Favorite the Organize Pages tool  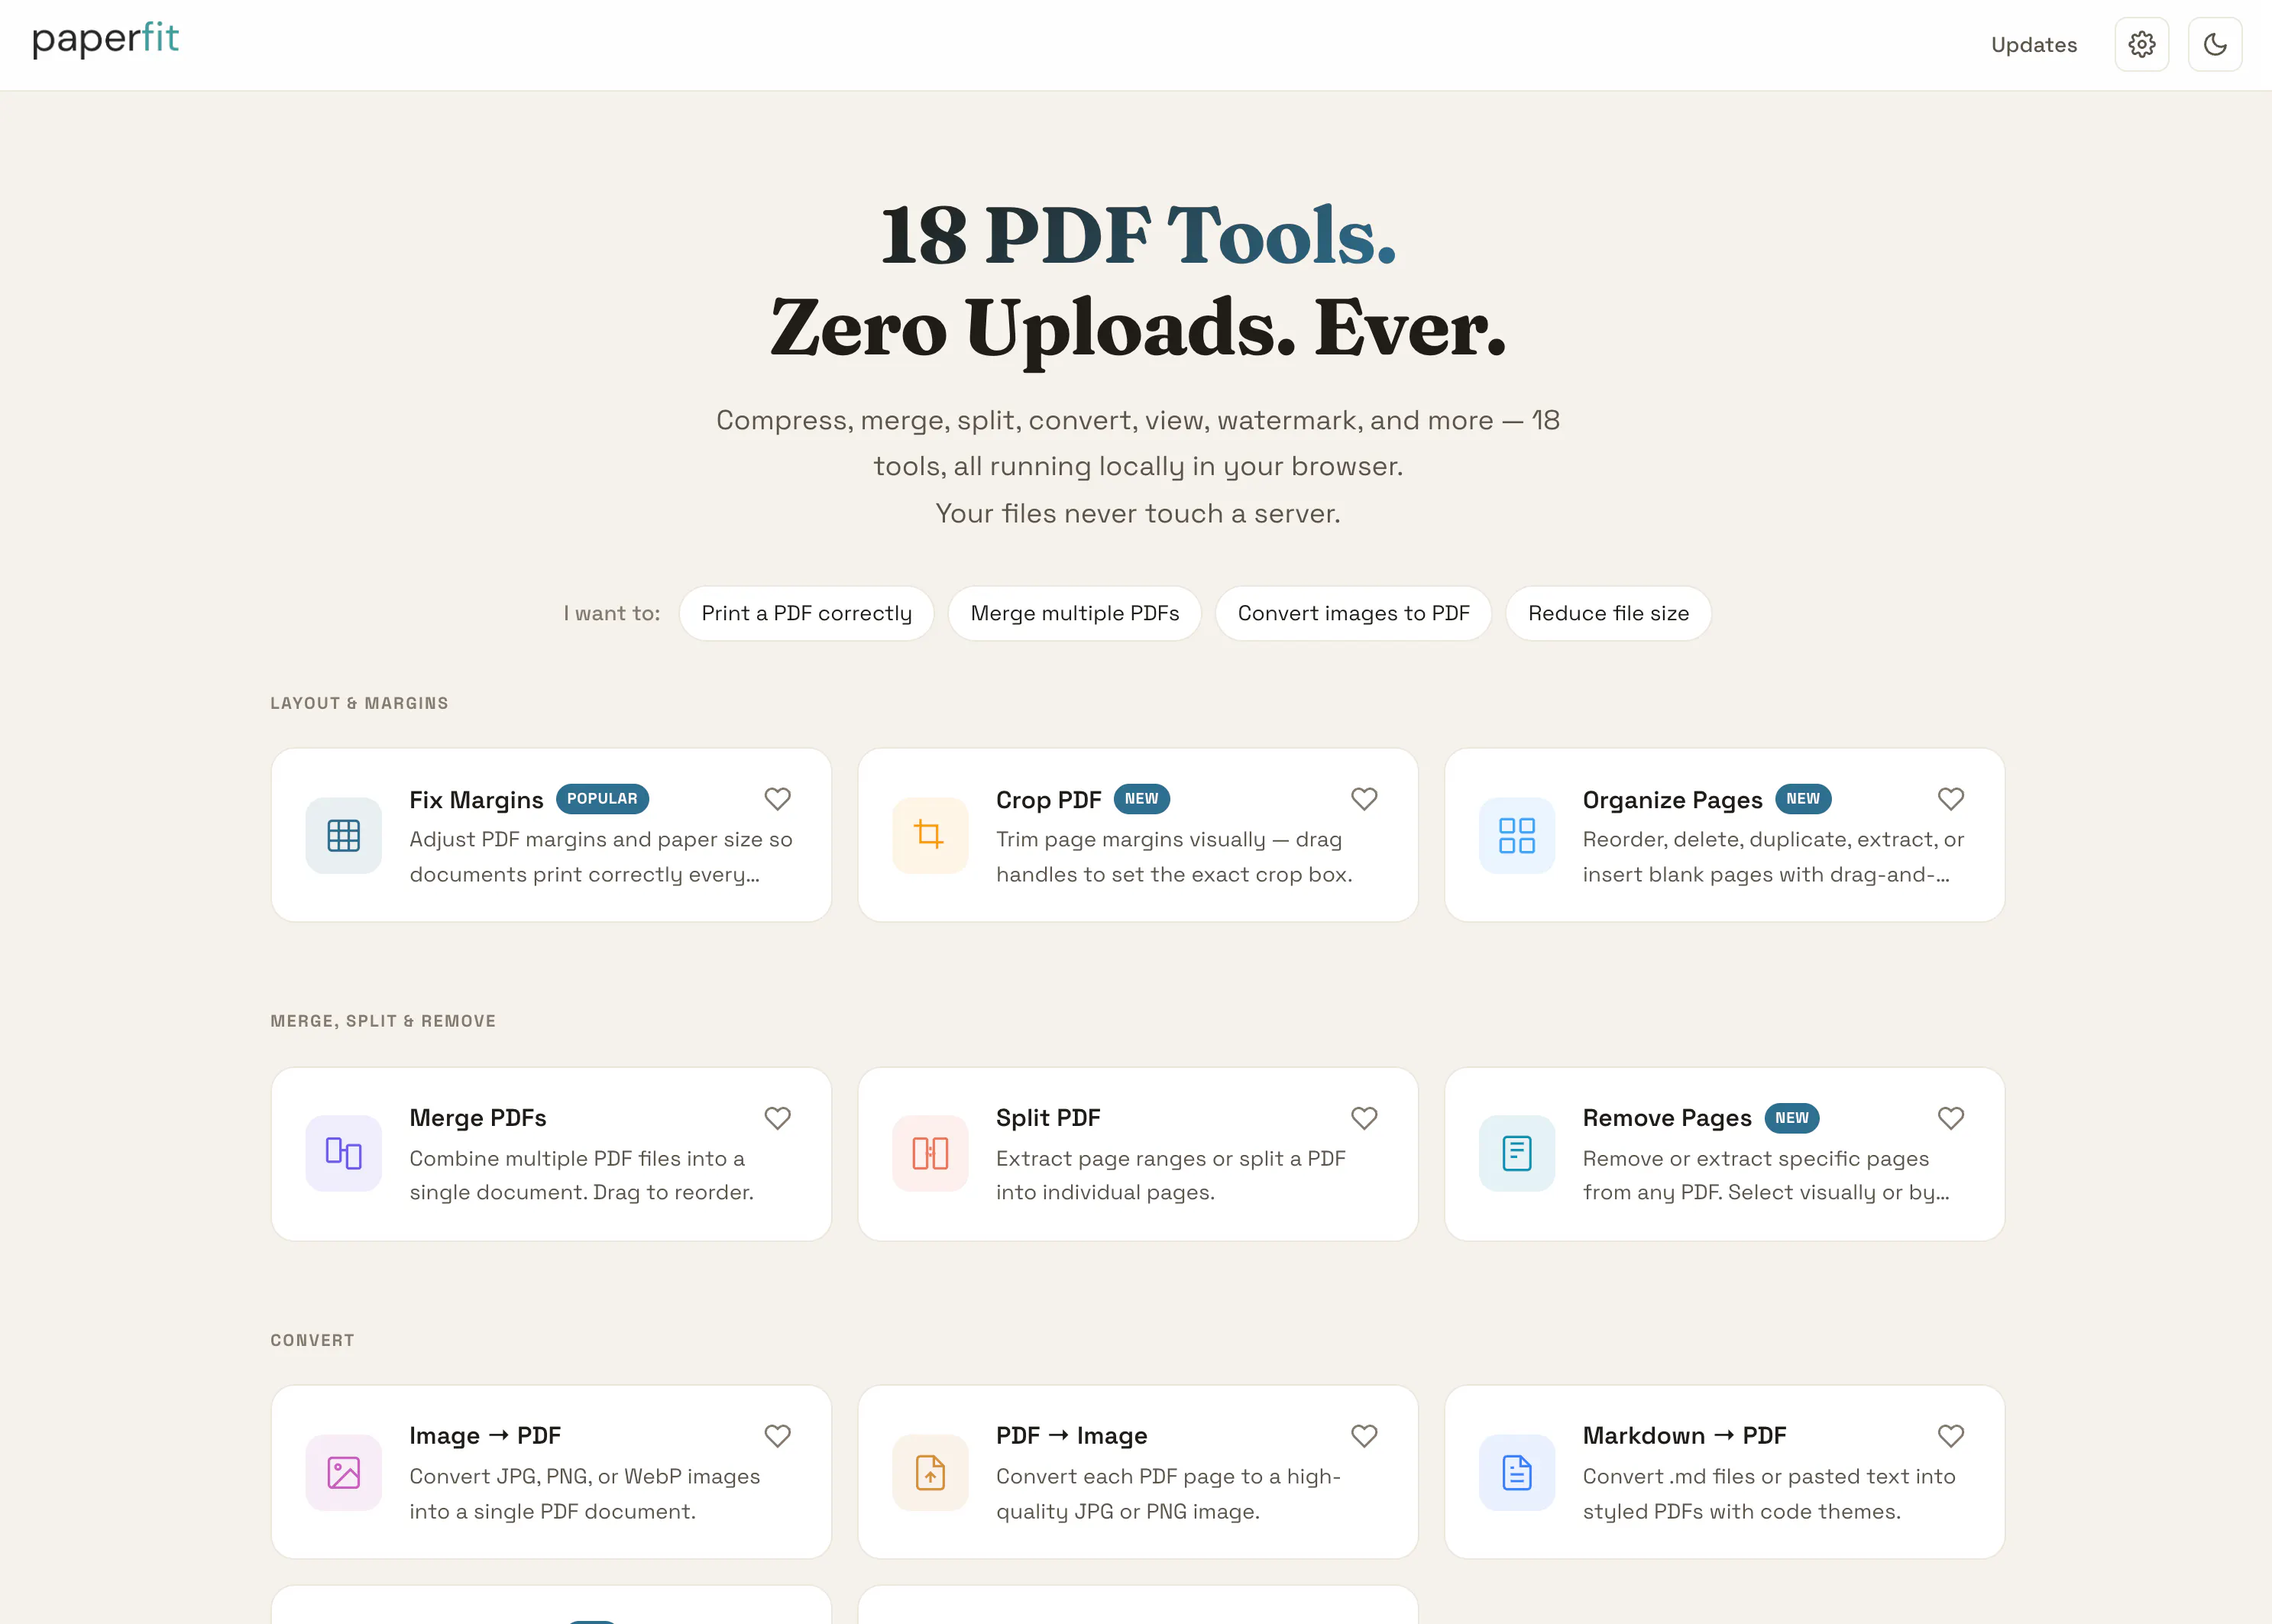pos(1951,799)
